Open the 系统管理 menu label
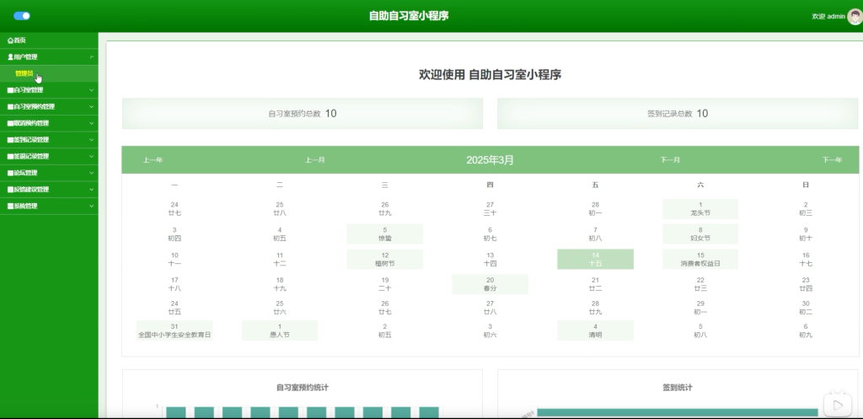This screenshot has width=863, height=419. click(26, 206)
